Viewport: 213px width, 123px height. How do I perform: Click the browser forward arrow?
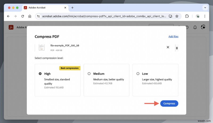point(15,16)
